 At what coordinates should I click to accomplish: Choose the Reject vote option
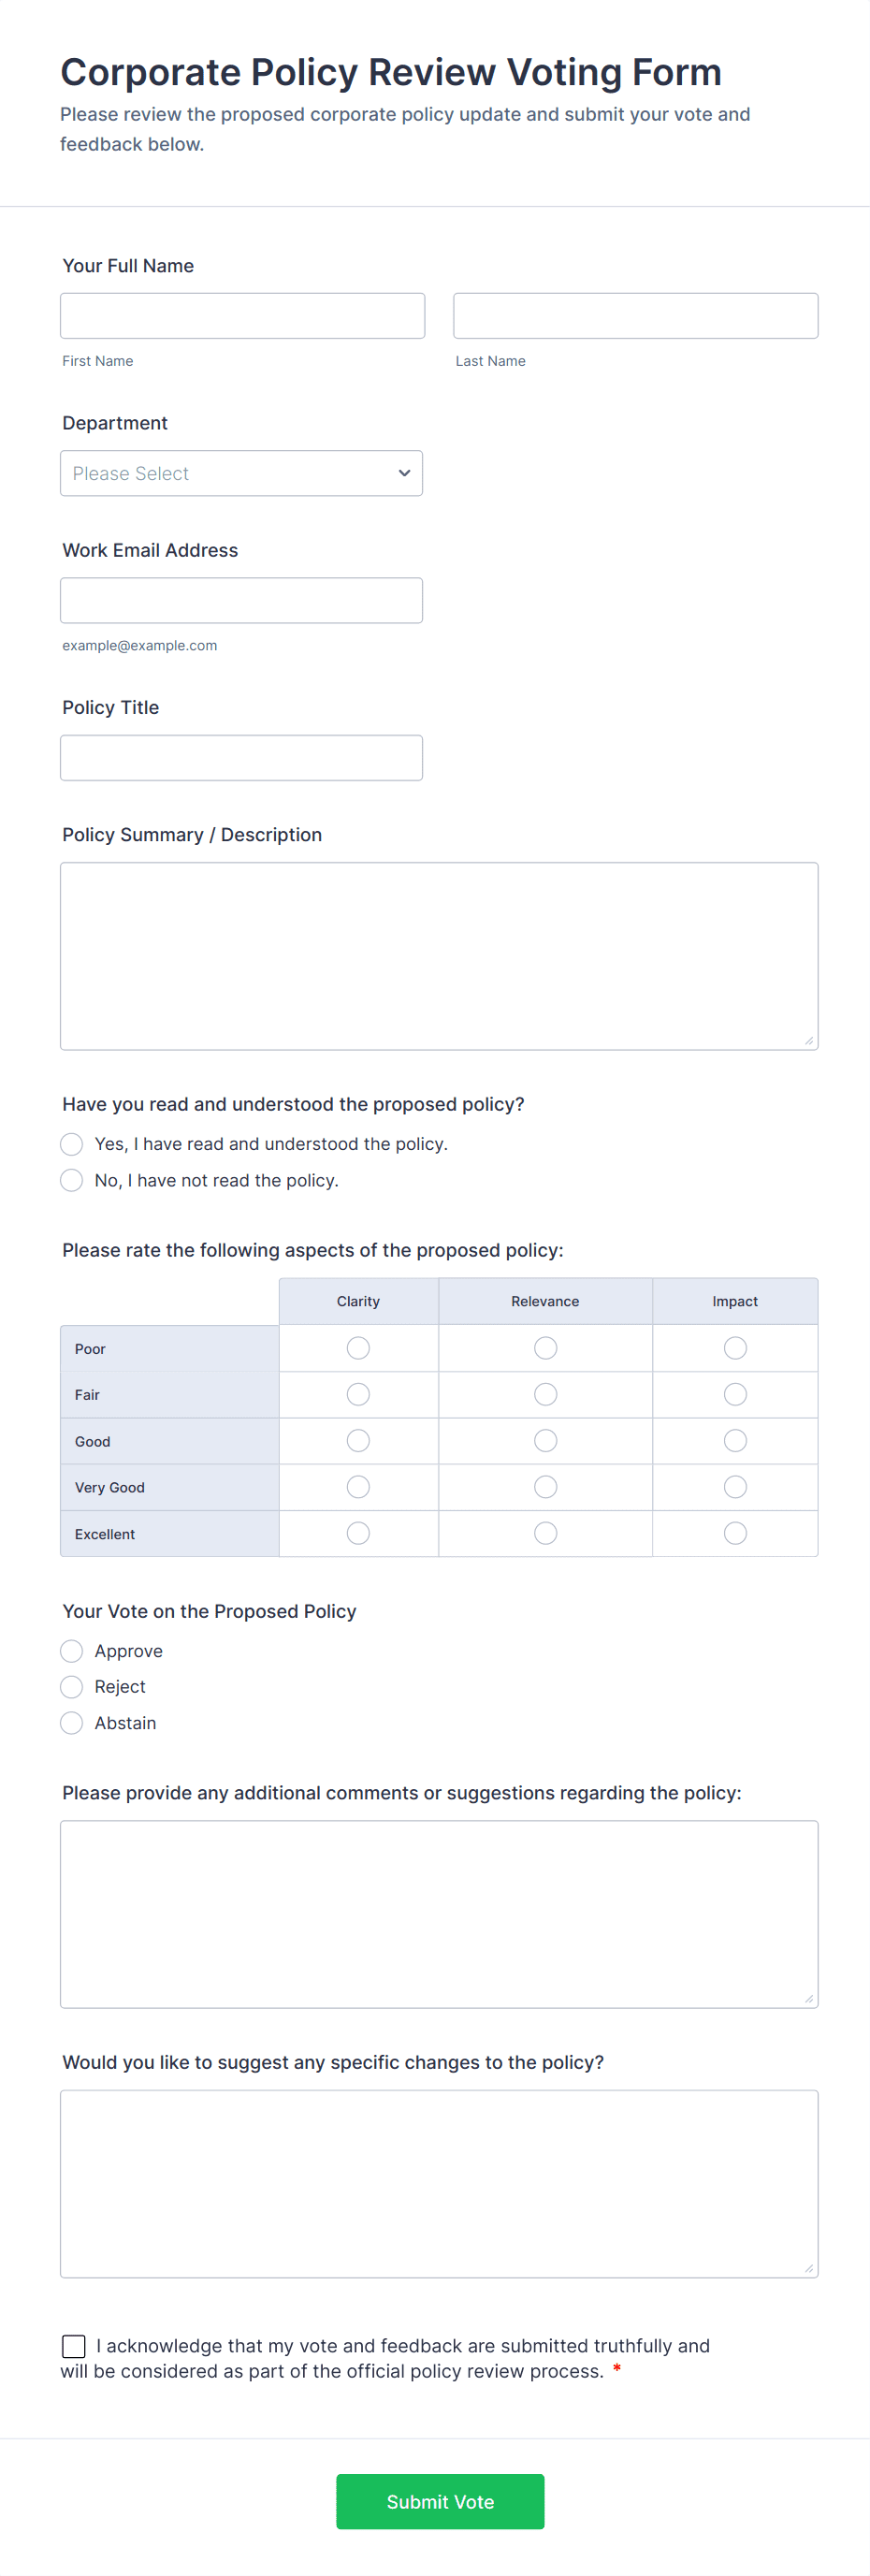(72, 1687)
